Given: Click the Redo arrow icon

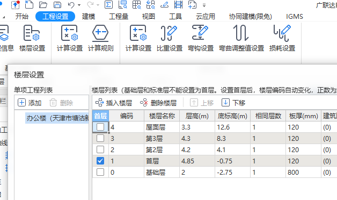Looking at the screenshot, I should (x=90, y=4).
